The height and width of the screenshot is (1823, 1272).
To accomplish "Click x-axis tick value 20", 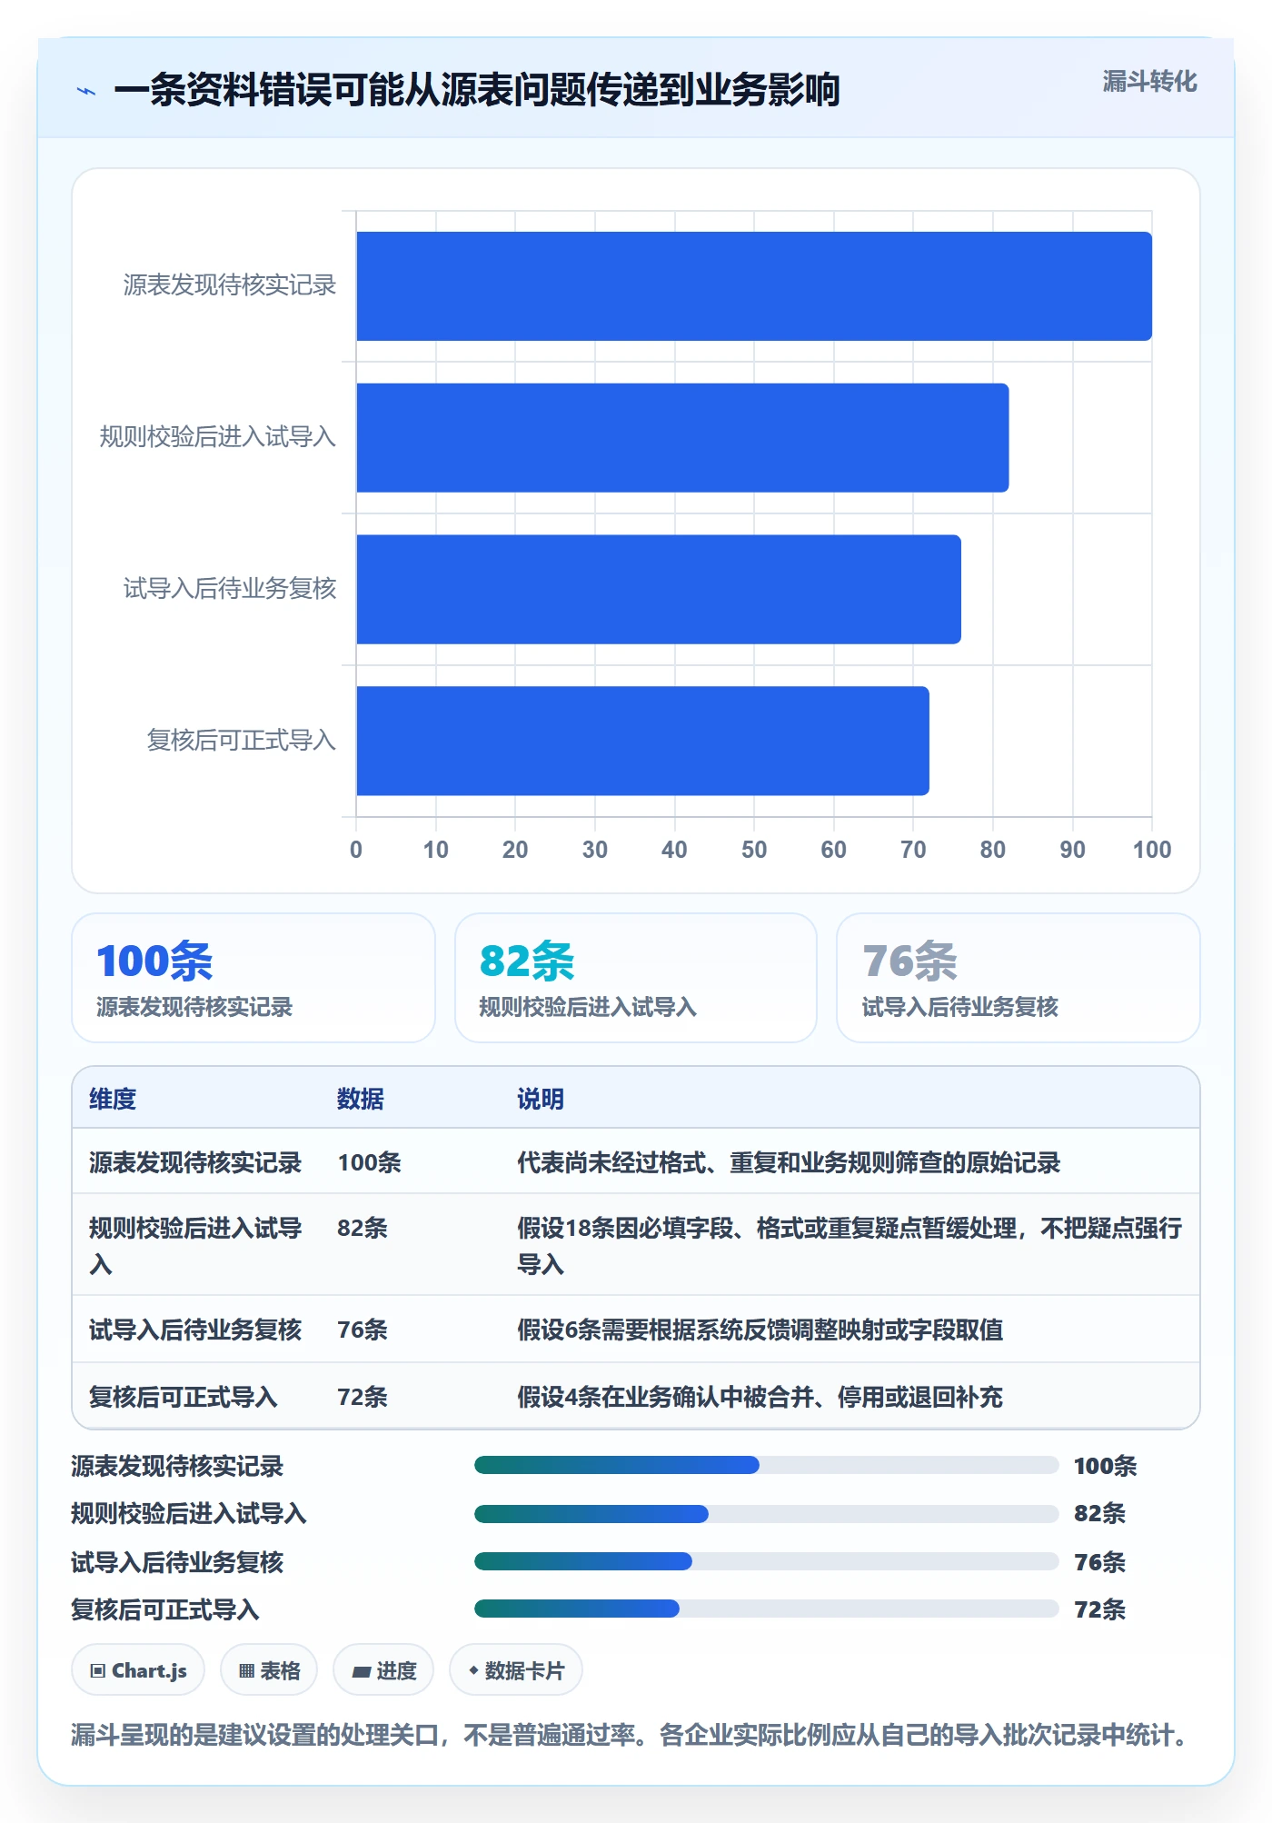I will click(x=515, y=850).
